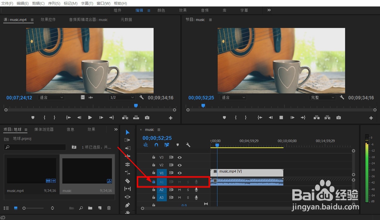Open program monitor zoom level dropdown

(233, 97)
